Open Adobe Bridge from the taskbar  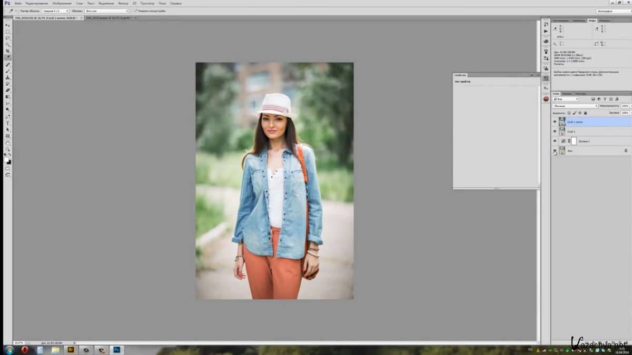[x=70, y=350]
